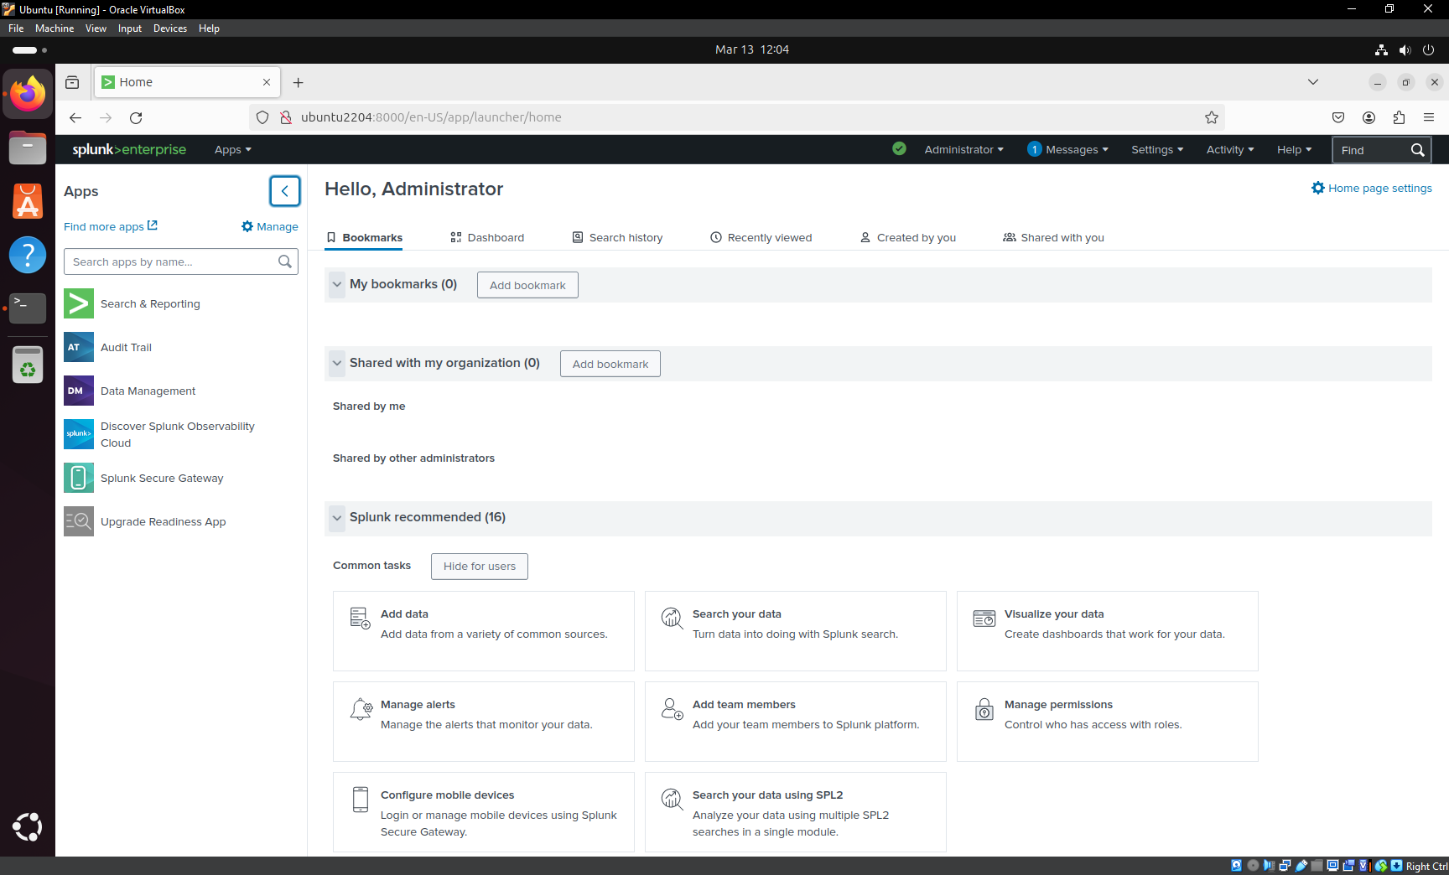This screenshot has height=875, width=1449.
Task: Click the Add bookmark button under My bookmarks
Action: point(527,285)
